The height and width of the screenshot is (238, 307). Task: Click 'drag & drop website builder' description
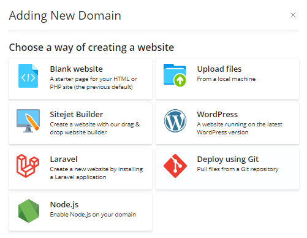[95, 128]
